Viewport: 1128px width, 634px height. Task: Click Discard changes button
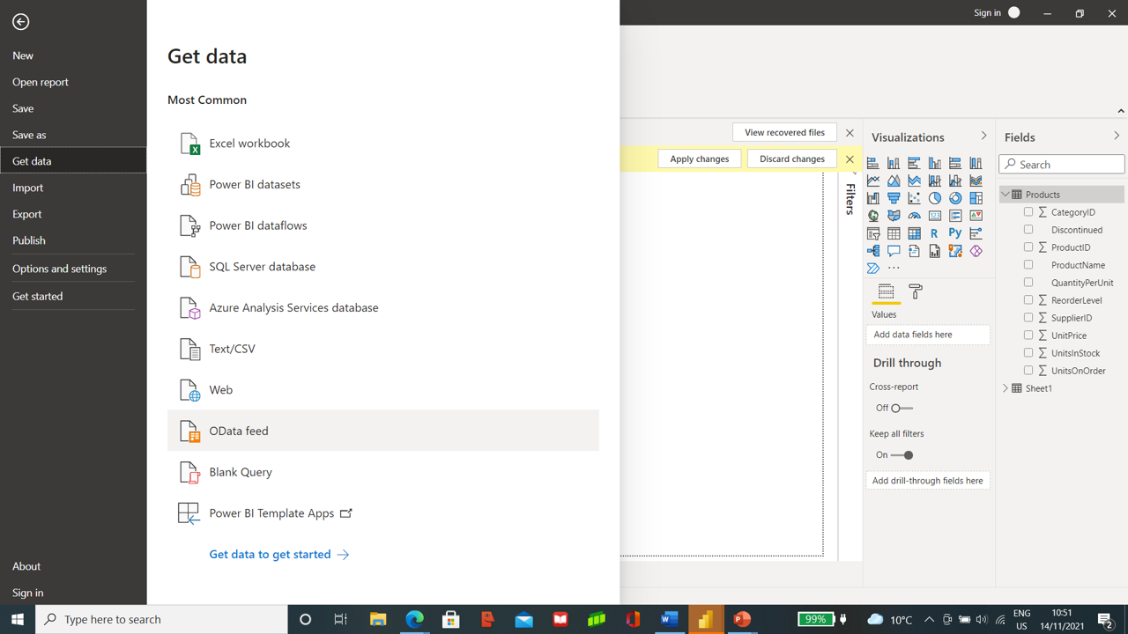click(792, 159)
